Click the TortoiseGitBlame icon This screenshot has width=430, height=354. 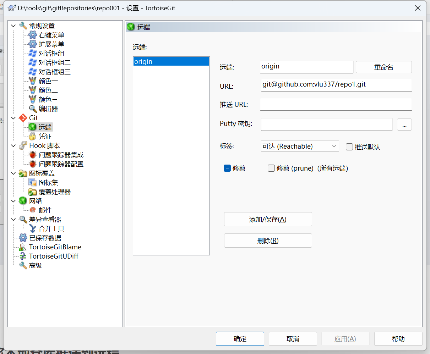click(23, 247)
